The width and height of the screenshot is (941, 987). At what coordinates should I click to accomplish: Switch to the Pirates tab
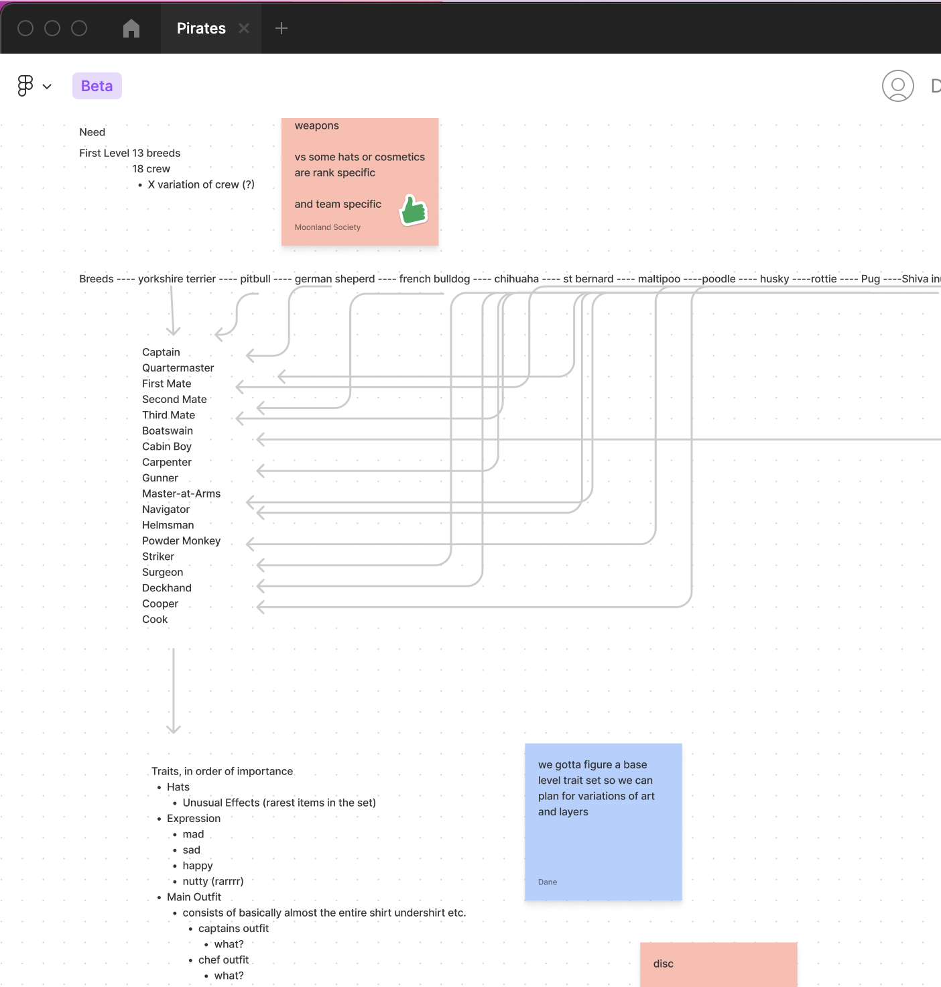[201, 28]
